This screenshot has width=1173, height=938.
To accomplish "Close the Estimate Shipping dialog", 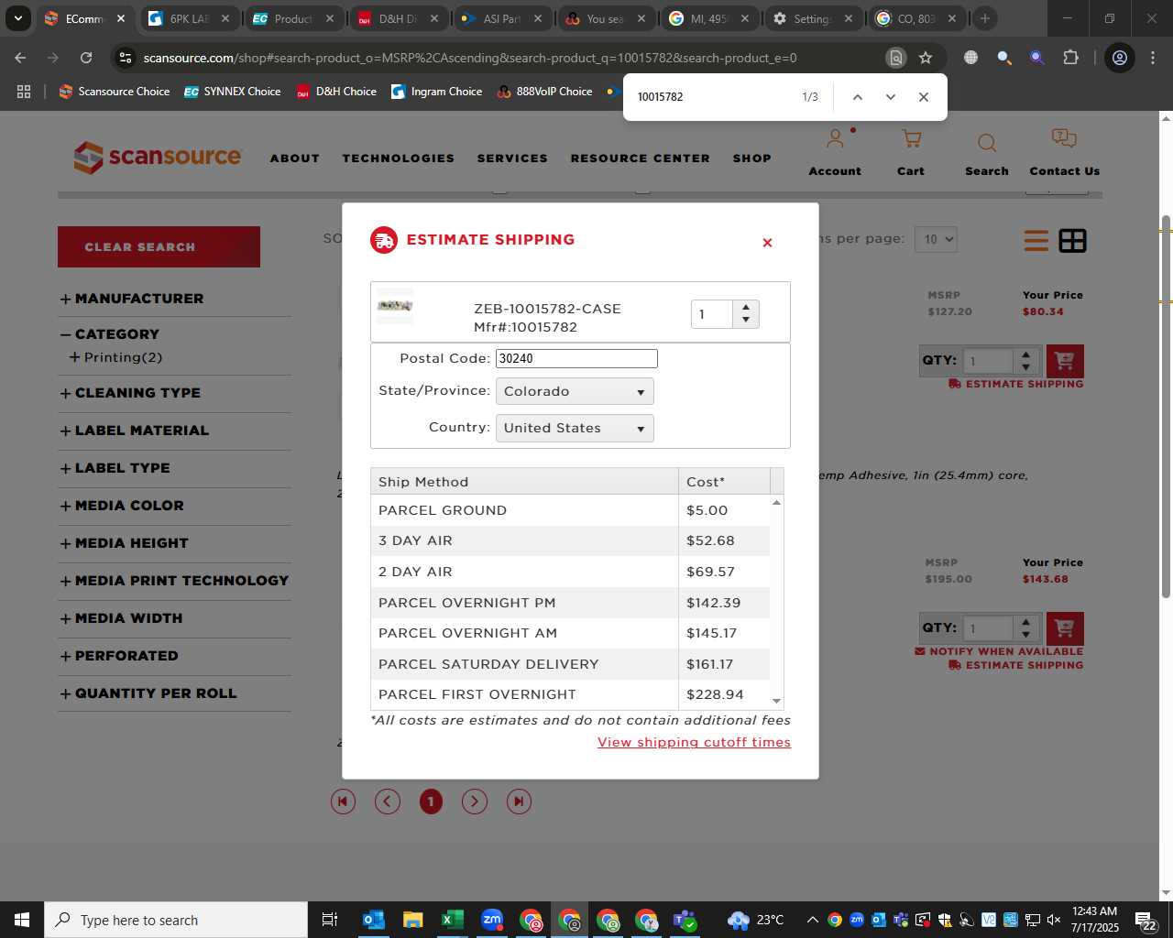I will pyautogui.click(x=767, y=243).
